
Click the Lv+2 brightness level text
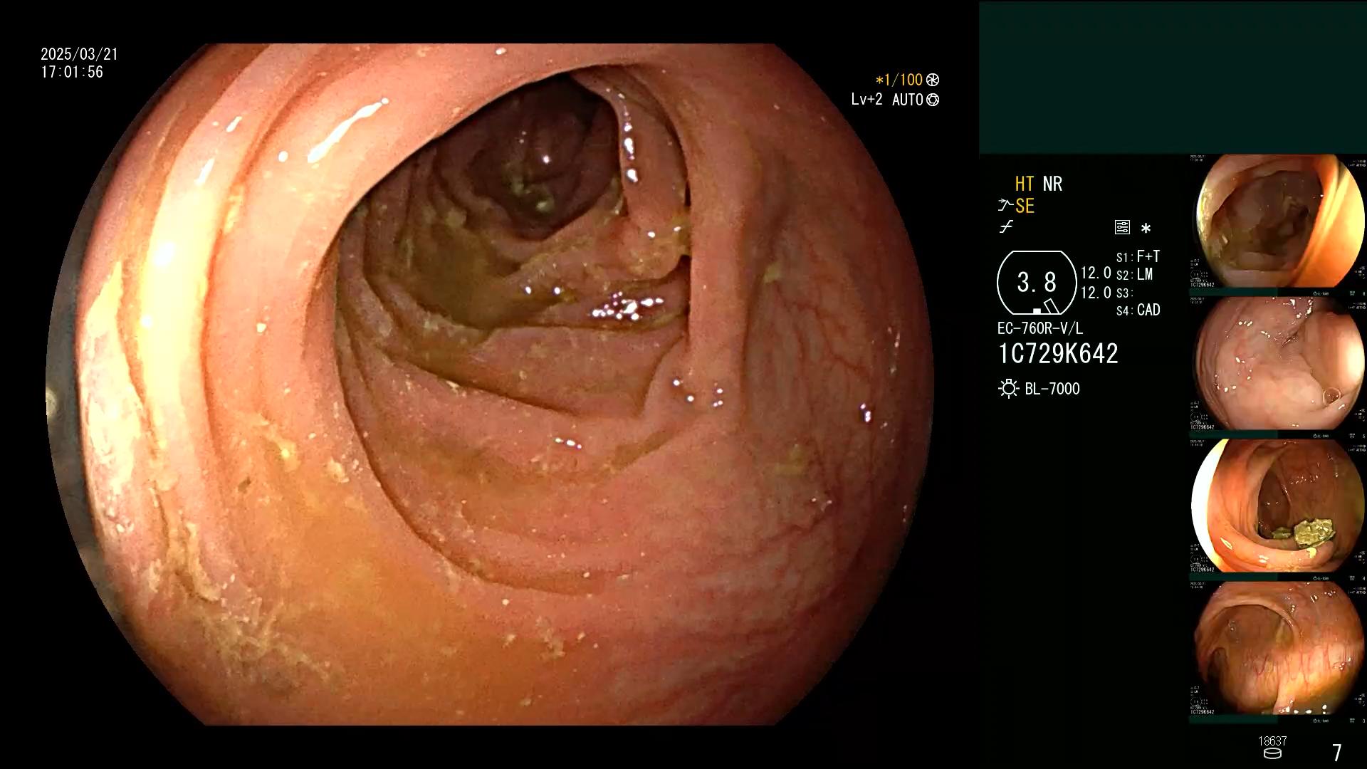coord(866,100)
